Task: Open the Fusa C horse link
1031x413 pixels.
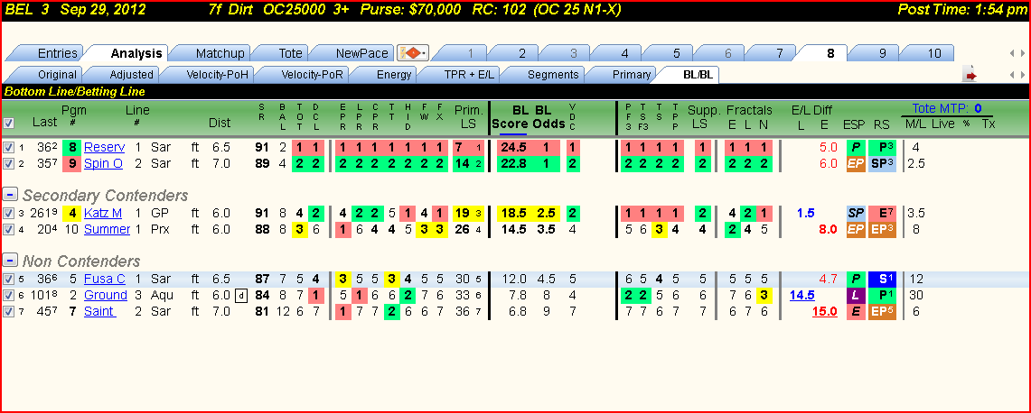Action: point(105,279)
